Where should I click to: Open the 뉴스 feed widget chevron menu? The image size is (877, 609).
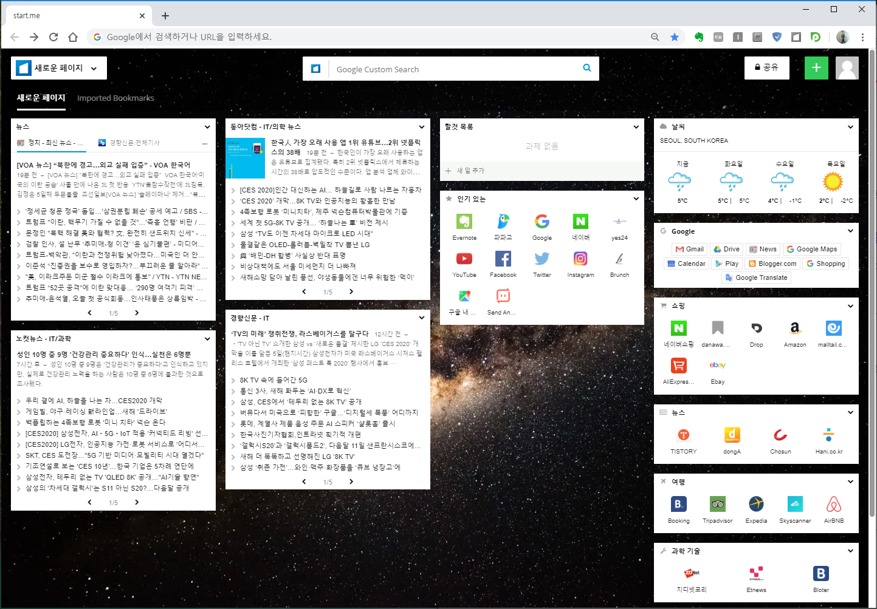click(207, 127)
